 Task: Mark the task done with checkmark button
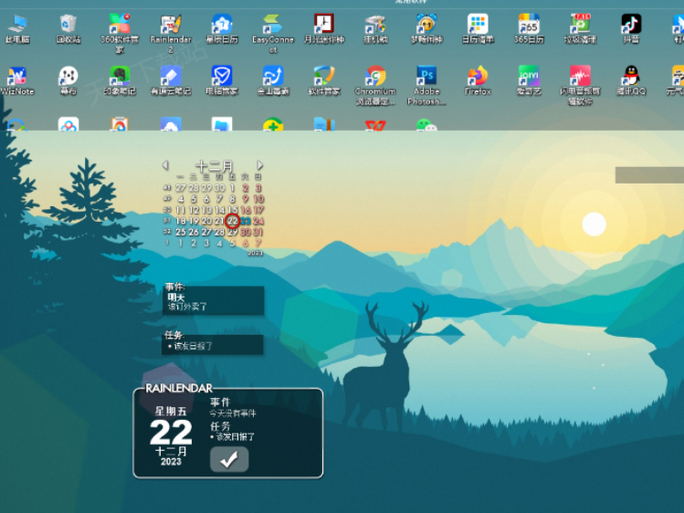tap(229, 459)
